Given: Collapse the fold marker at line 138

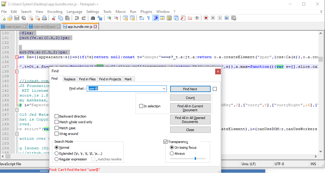Looking at the screenshot, I should [17, 71].
